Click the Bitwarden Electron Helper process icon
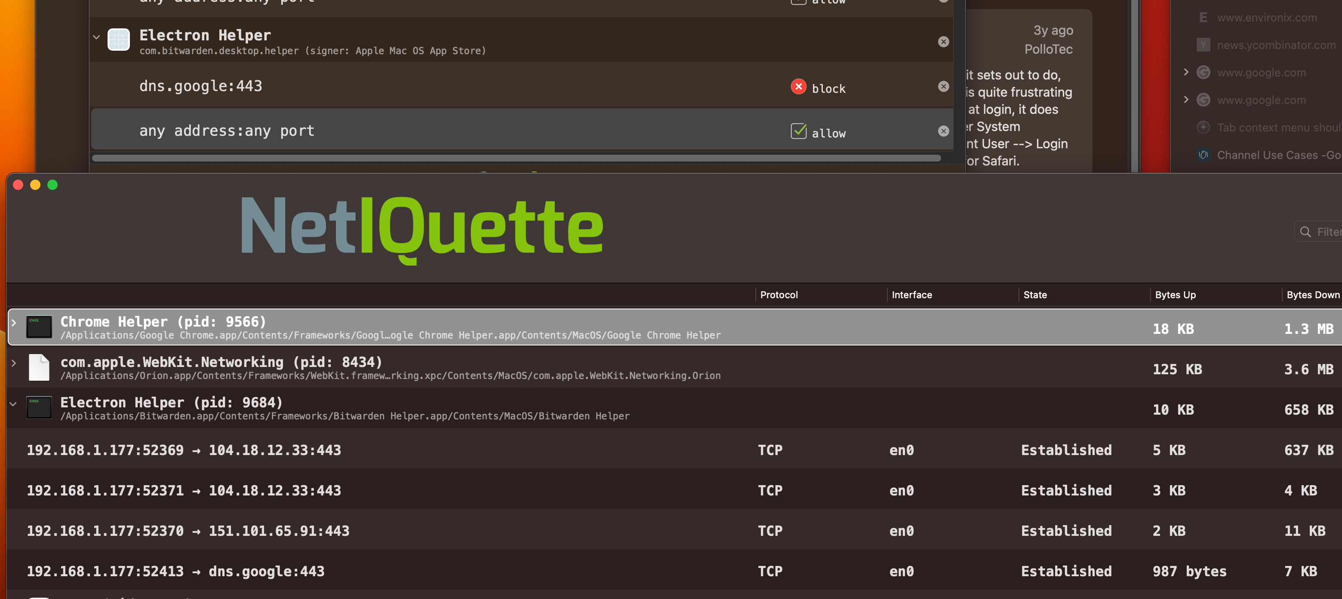This screenshot has height=599, width=1342. [x=39, y=407]
